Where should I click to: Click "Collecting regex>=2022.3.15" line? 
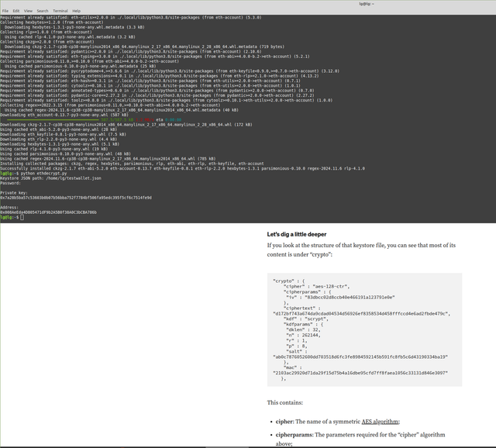(x=110, y=105)
